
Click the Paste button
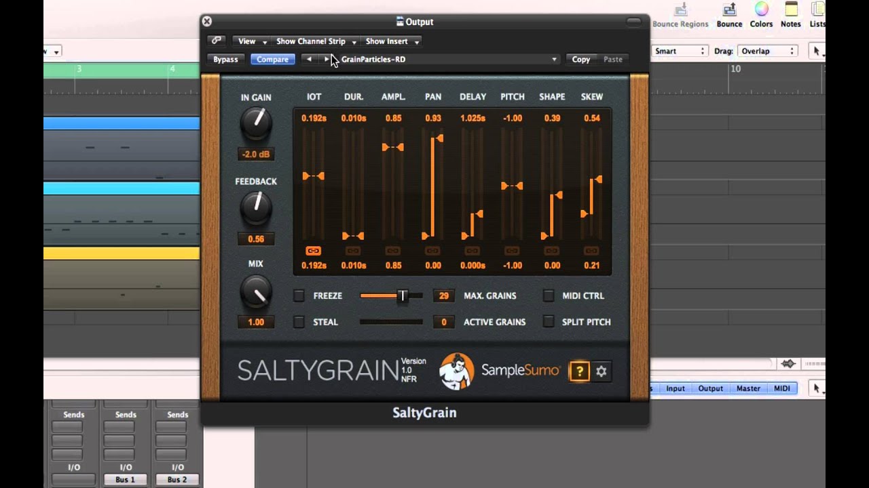[613, 60]
